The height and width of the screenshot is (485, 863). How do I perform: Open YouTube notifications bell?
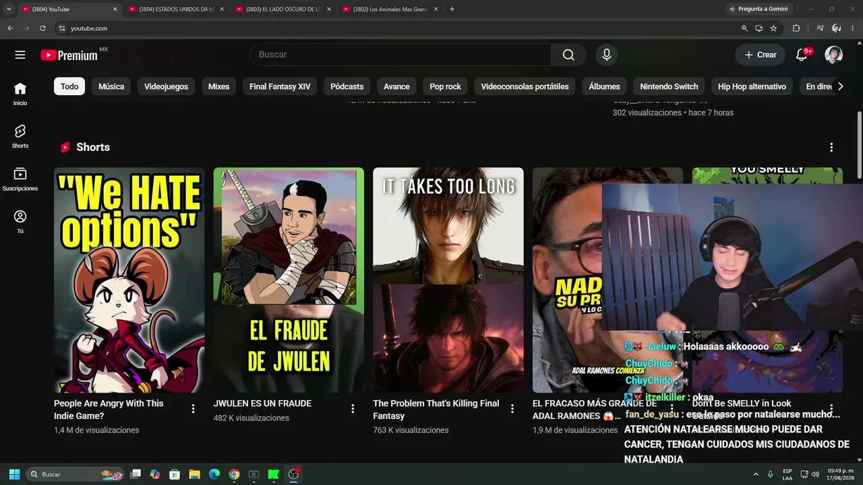pyautogui.click(x=802, y=55)
